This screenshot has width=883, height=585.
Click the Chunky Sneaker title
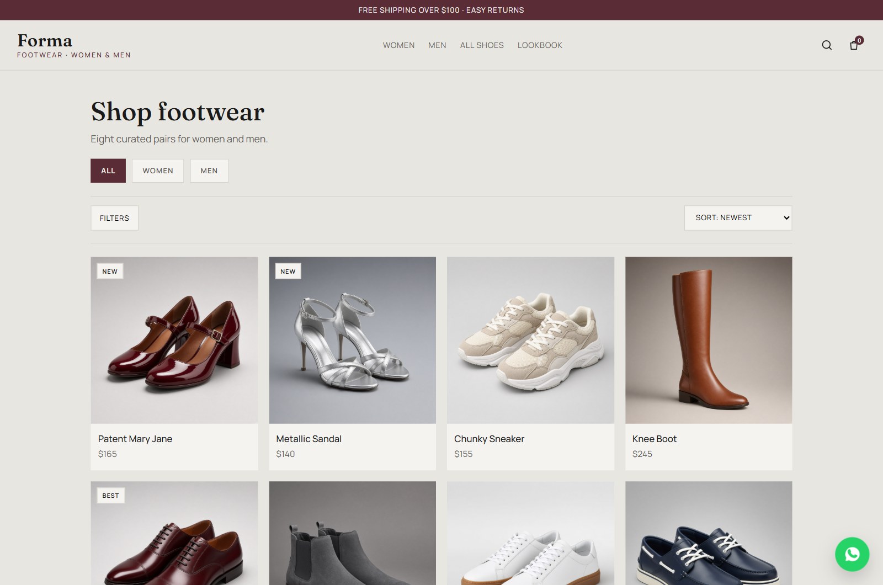coord(489,439)
